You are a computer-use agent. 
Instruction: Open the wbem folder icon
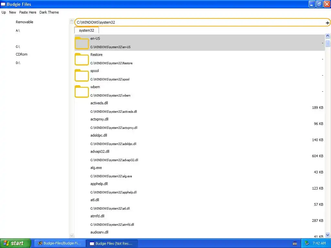coord(82,91)
